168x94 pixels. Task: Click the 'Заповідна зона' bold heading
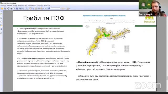pyautogui.click(x=87, y=62)
